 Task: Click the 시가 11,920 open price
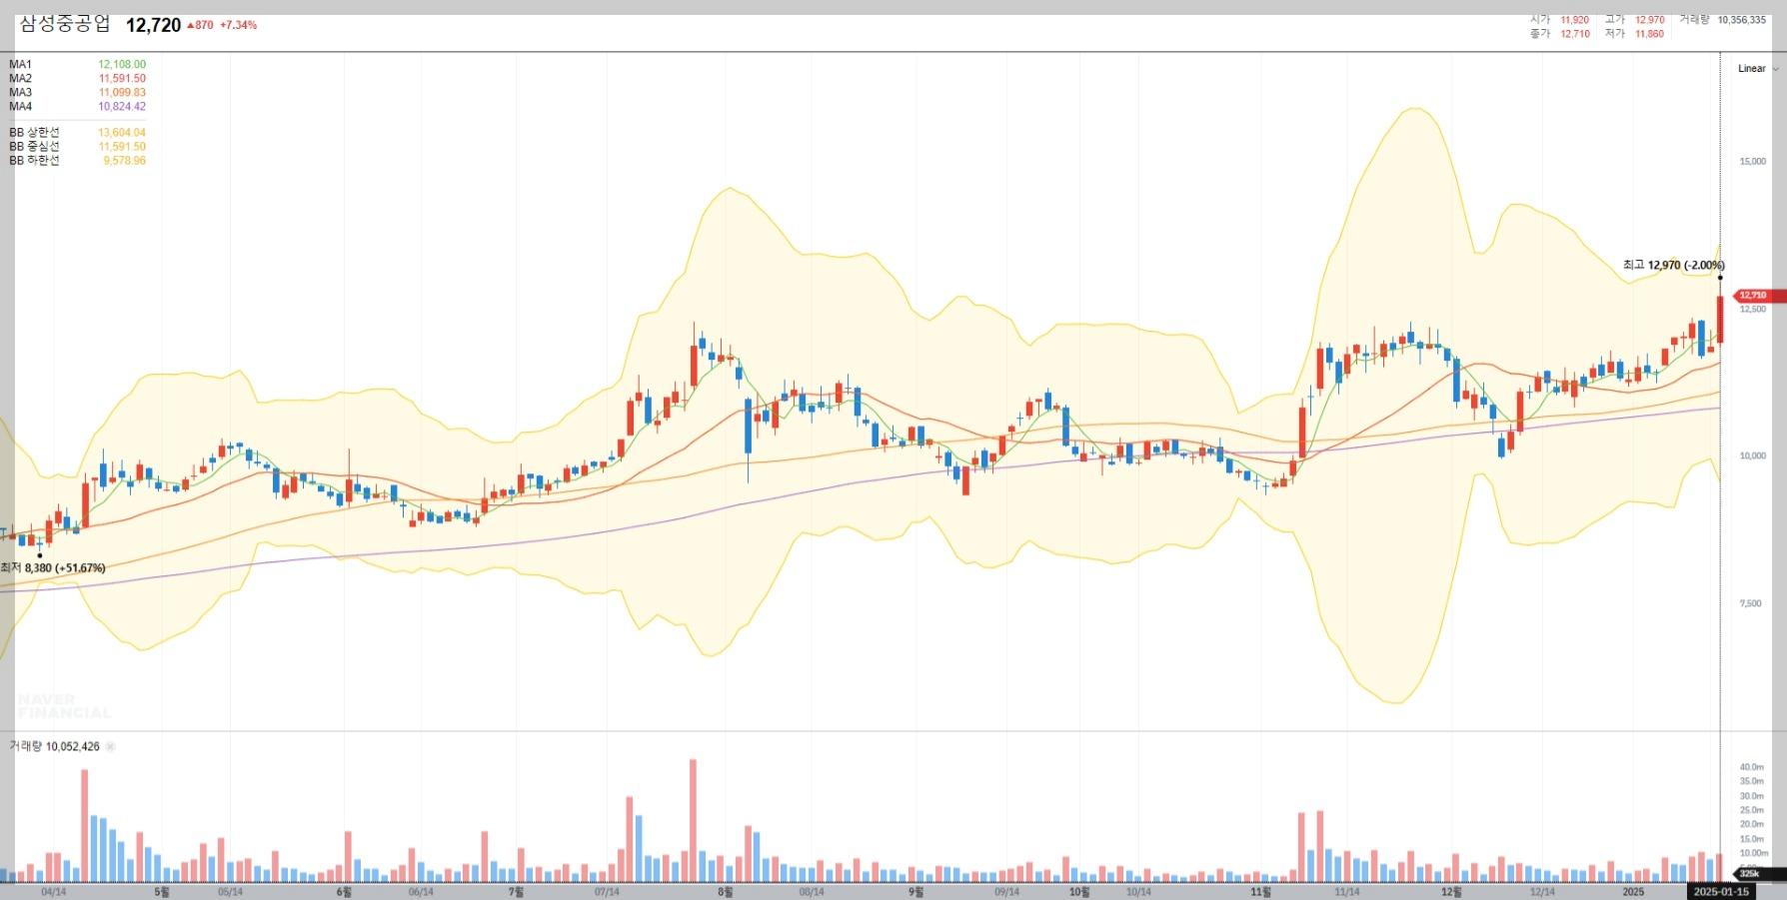pyautogui.click(x=1559, y=20)
